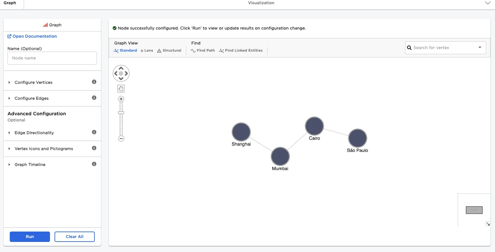Expand the Configure Edges section

pos(31,98)
